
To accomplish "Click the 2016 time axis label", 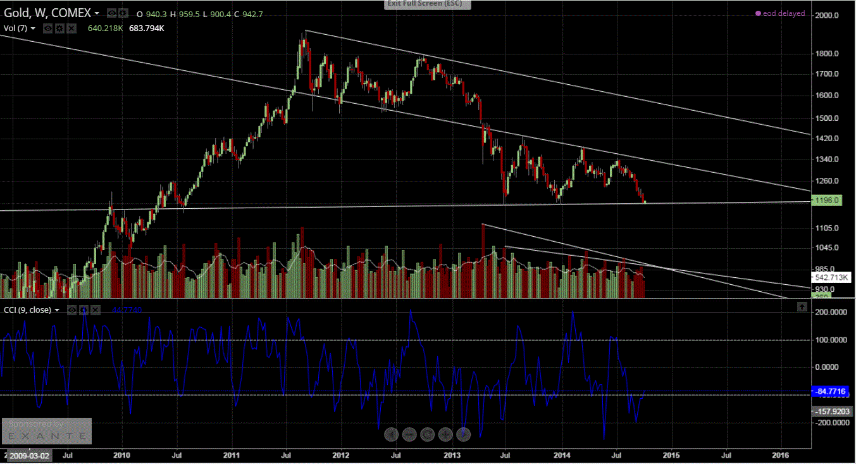I will 781,455.
